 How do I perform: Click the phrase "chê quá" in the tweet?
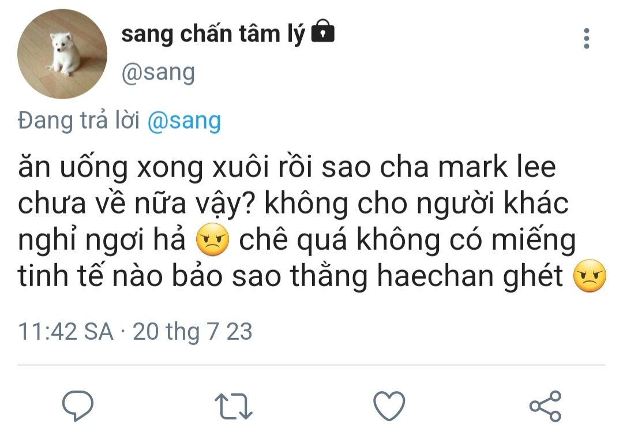pyautogui.click(x=293, y=241)
